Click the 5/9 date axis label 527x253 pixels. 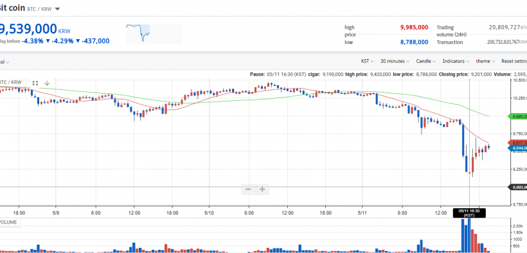[56, 213]
